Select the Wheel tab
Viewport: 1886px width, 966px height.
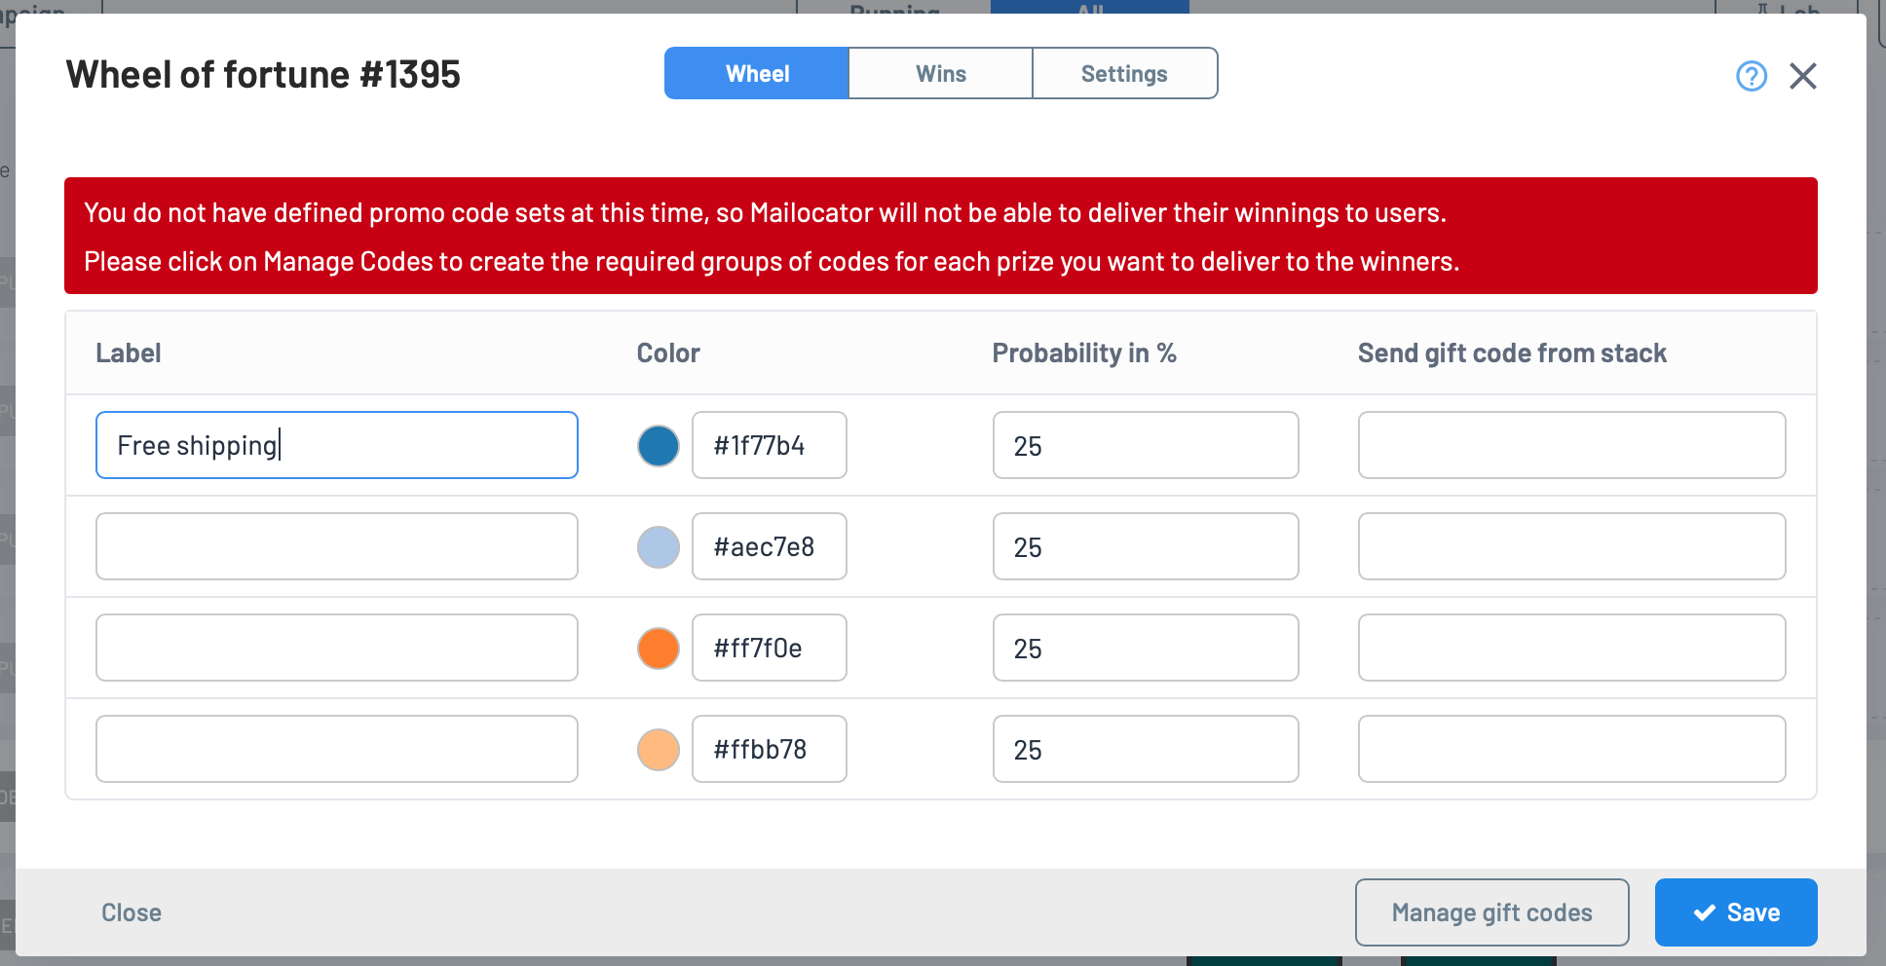point(757,74)
